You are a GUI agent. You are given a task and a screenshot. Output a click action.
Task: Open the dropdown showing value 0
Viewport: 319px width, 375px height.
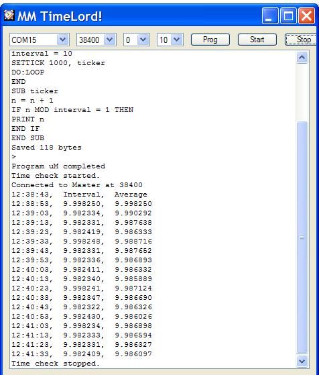point(143,40)
